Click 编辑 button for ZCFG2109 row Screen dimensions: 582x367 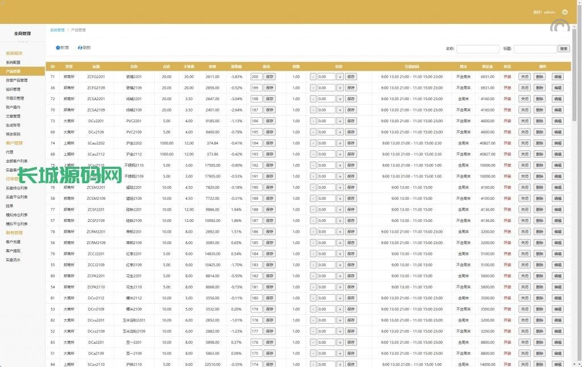[x=558, y=88]
